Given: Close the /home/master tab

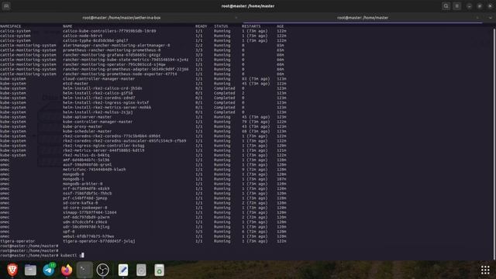Looking at the screenshot, I should coord(477,18).
